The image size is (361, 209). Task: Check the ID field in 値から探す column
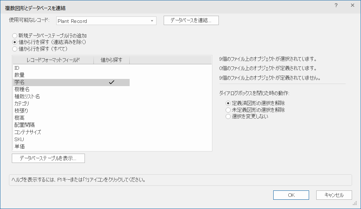pyautogui.click(x=112, y=68)
